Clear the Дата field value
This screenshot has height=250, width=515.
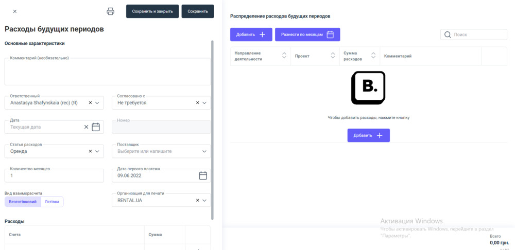pos(86,127)
